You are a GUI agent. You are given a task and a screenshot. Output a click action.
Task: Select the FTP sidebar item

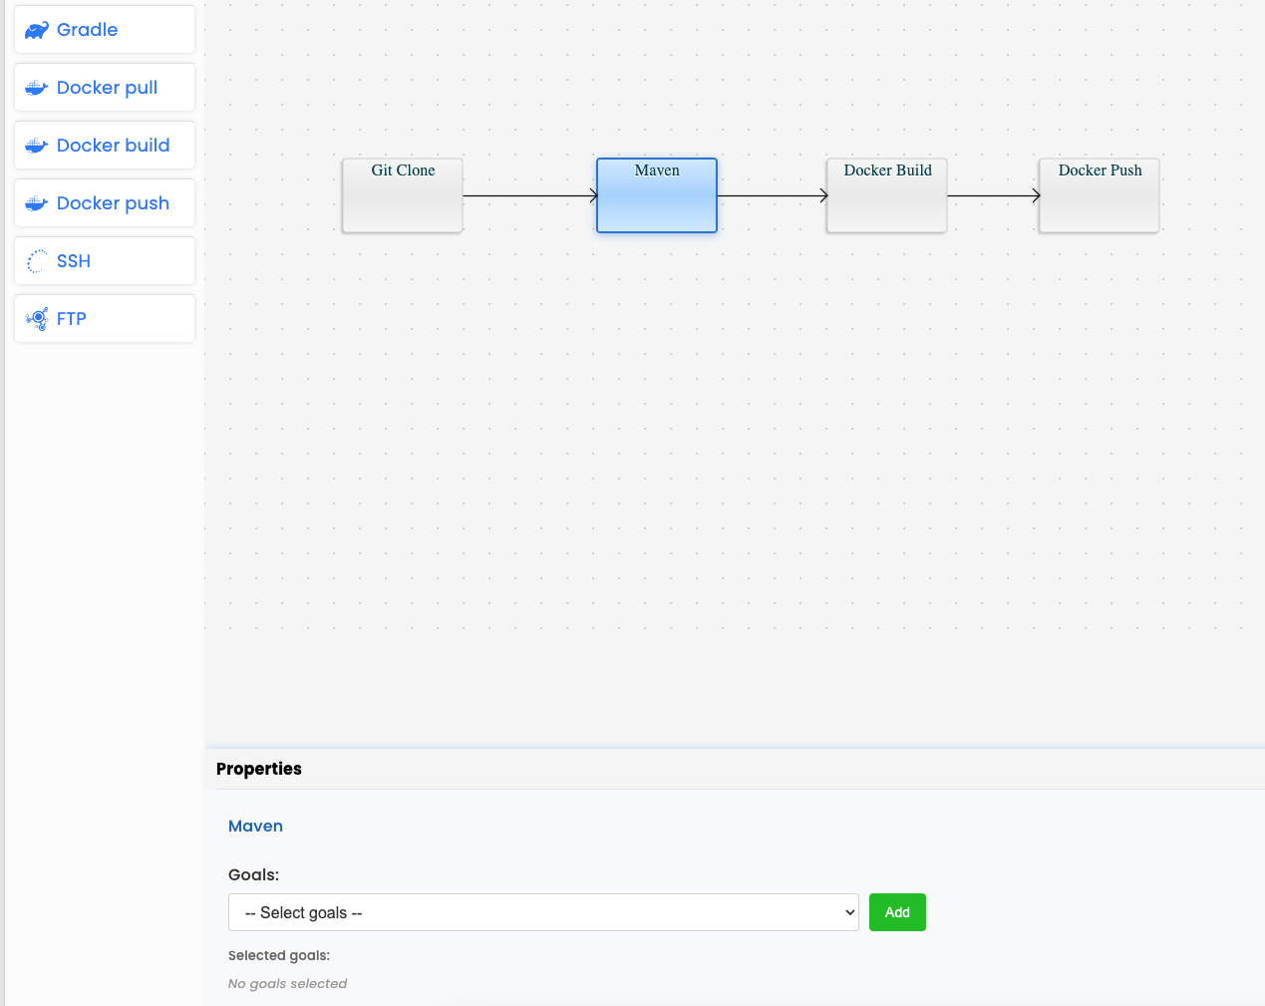tap(104, 318)
